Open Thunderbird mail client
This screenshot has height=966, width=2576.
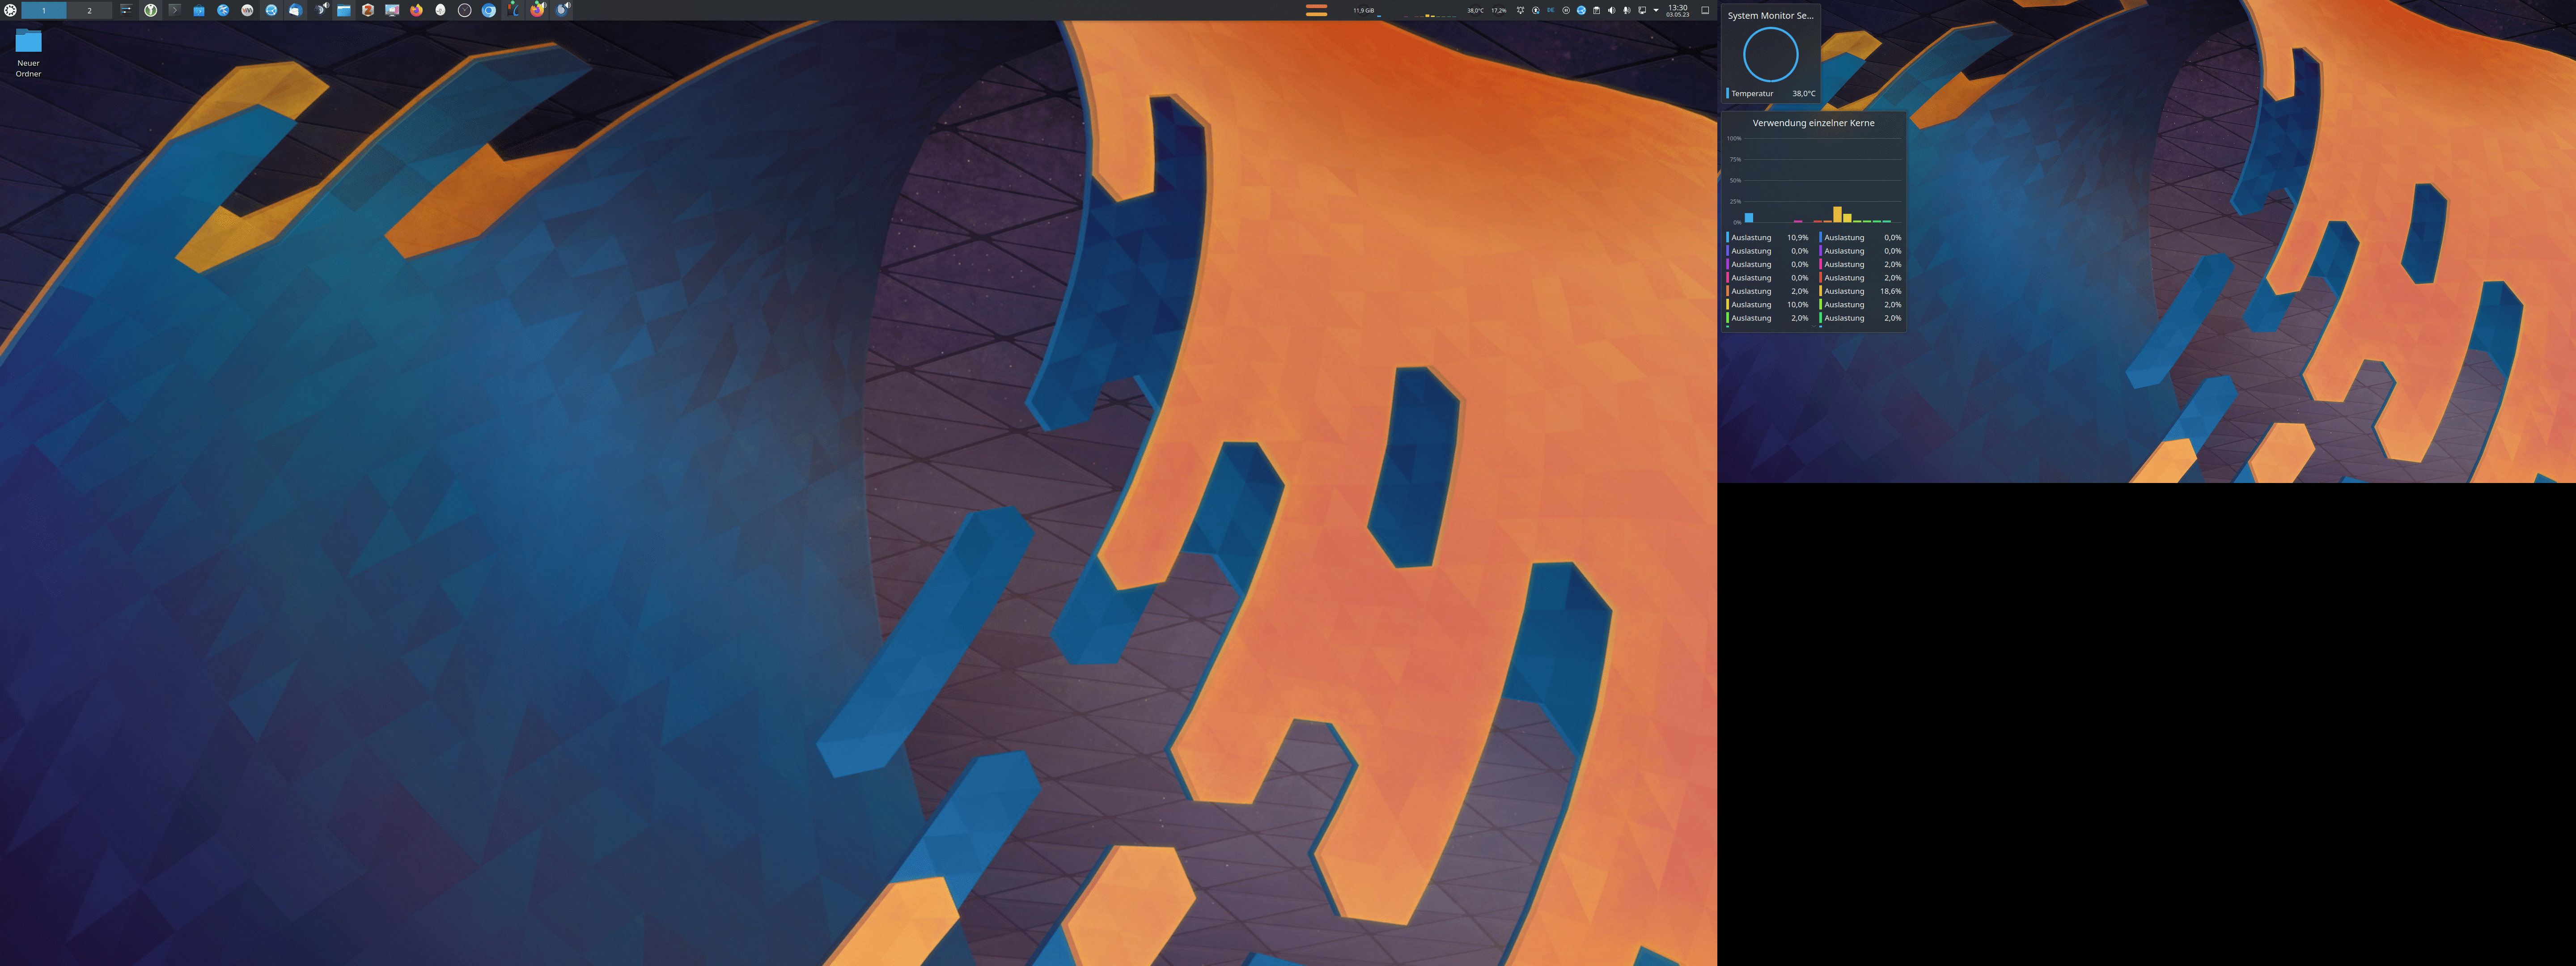296,10
